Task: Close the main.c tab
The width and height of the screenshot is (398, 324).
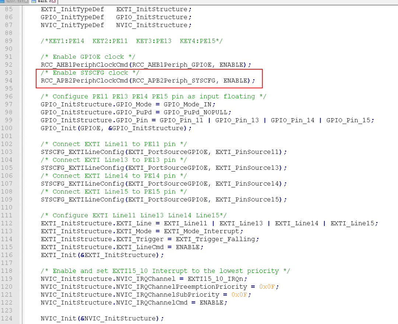Action: pos(53,1)
